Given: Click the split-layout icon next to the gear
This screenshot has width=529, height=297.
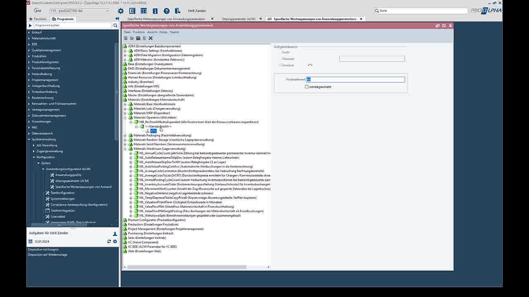Looking at the screenshot, I should click(132, 11).
